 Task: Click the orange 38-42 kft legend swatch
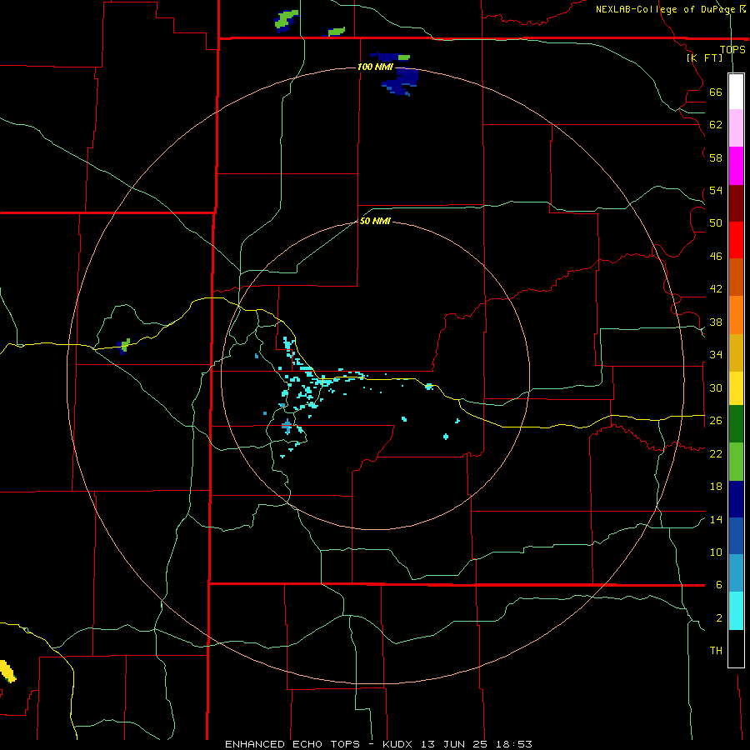(x=736, y=315)
